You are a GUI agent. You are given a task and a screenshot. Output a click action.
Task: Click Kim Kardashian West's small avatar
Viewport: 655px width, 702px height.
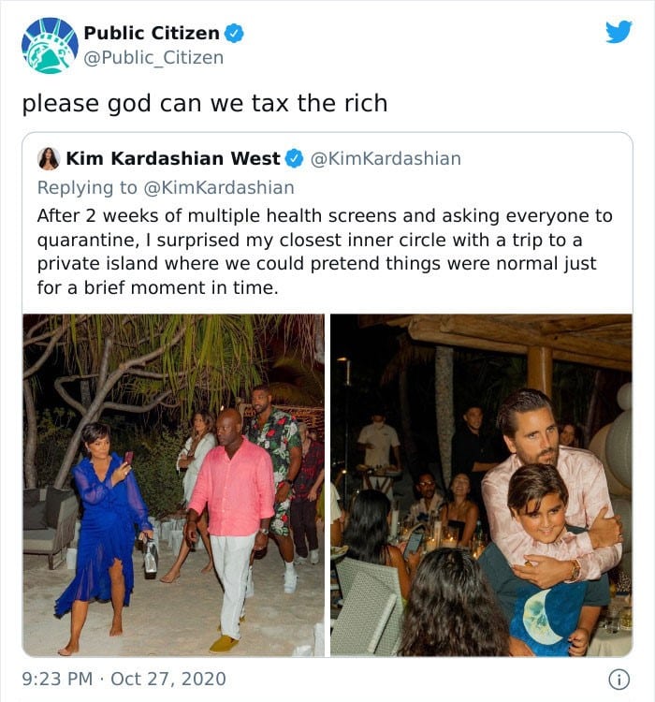[49, 158]
